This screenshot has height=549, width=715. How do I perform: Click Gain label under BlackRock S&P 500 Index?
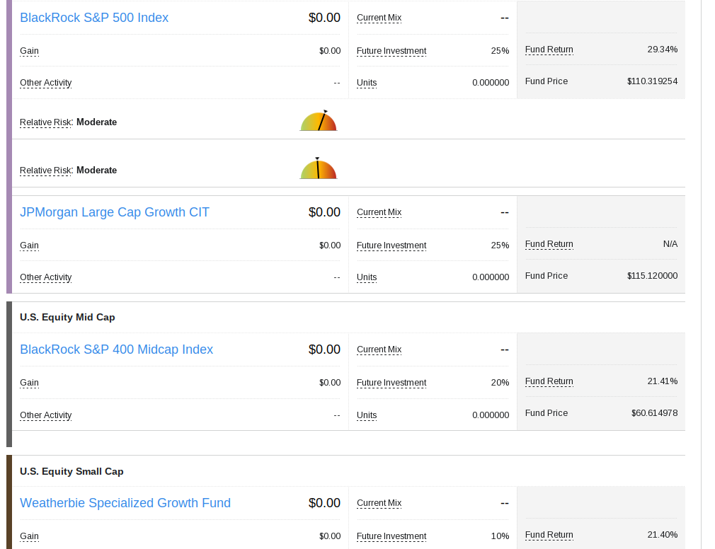point(29,51)
